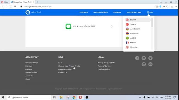The height and width of the screenshot is (100, 179).
Task: Switch to Opera in the taskbar
Action: pyautogui.click(x=80, y=97)
